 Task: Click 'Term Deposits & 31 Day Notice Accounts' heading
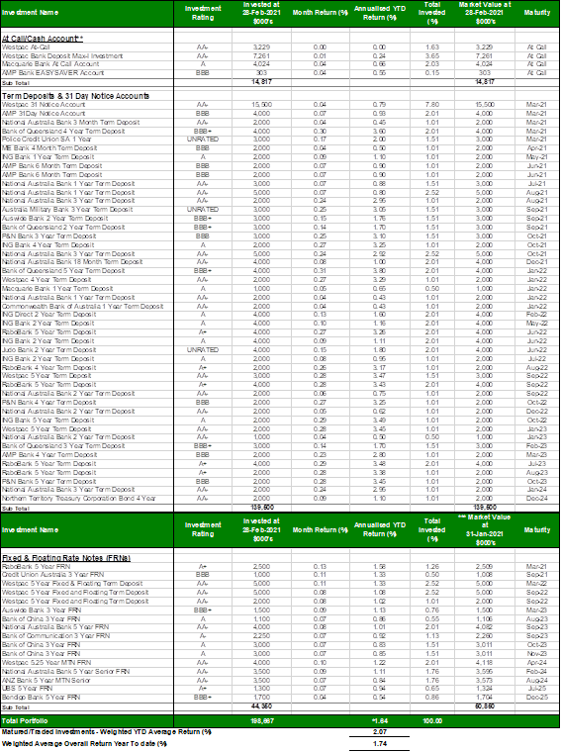click(x=75, y=96)
